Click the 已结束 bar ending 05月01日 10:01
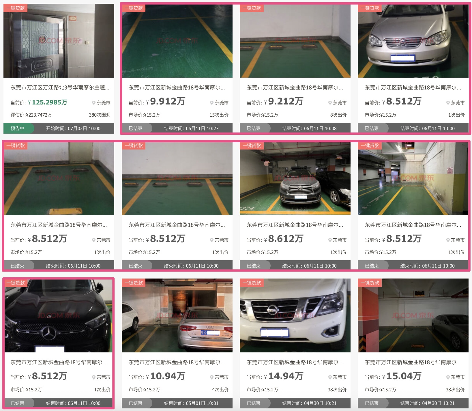 pyautogui.click(x=177, y=403)
